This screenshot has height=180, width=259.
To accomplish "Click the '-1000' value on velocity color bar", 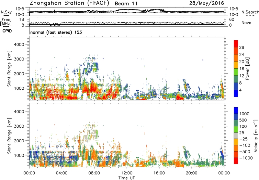I will tap(246, 158).
